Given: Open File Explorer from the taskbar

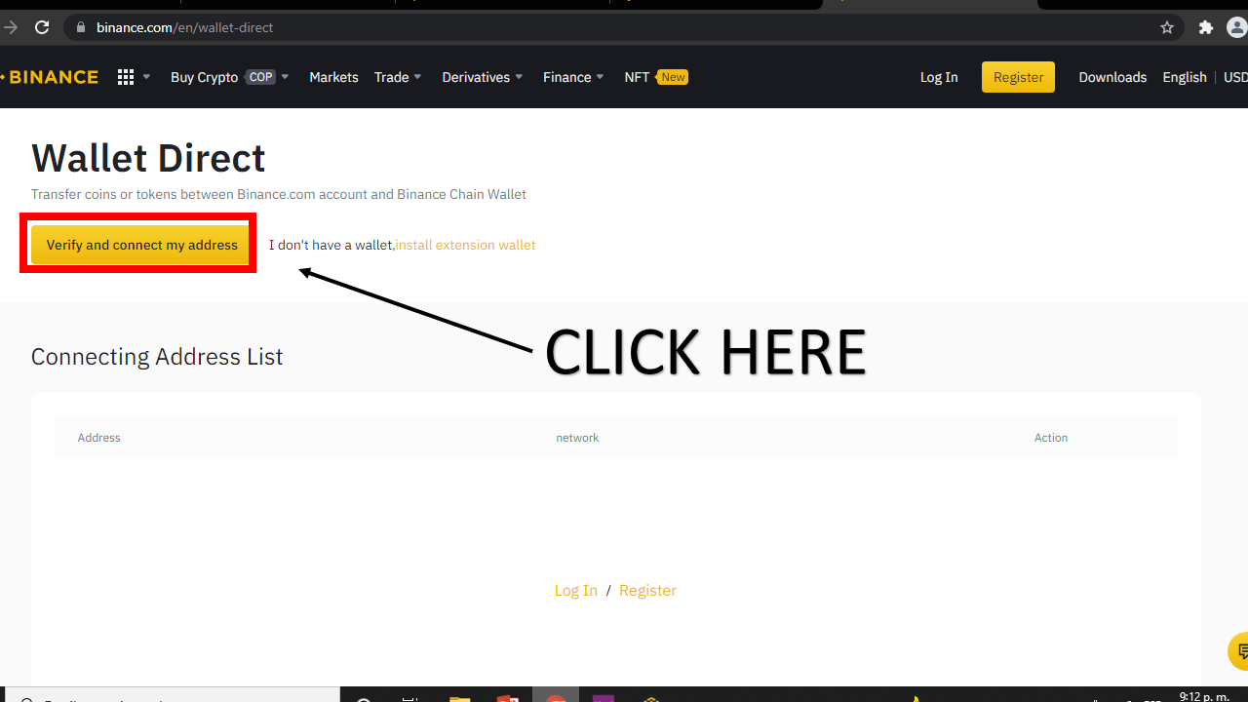Looking at the screenshot, I should (459, 697).
